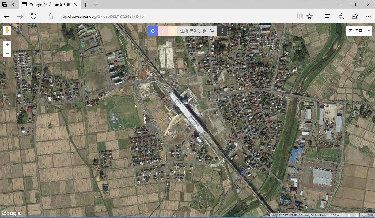Screen dimensions: 375x218
Task: Set these tabs aside
Action: click(x=14, y=5)
